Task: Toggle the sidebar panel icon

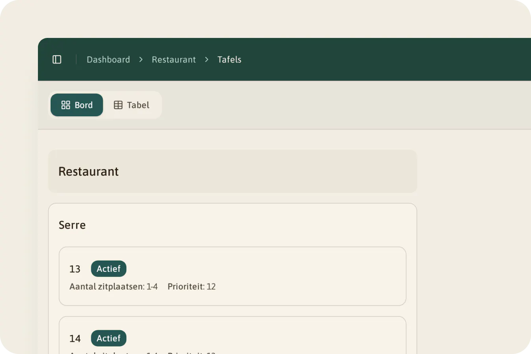Action: [57, 60]
